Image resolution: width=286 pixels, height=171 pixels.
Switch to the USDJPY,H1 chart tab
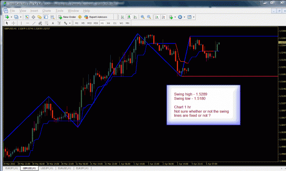pyautogui.click(x=47, y=168)
